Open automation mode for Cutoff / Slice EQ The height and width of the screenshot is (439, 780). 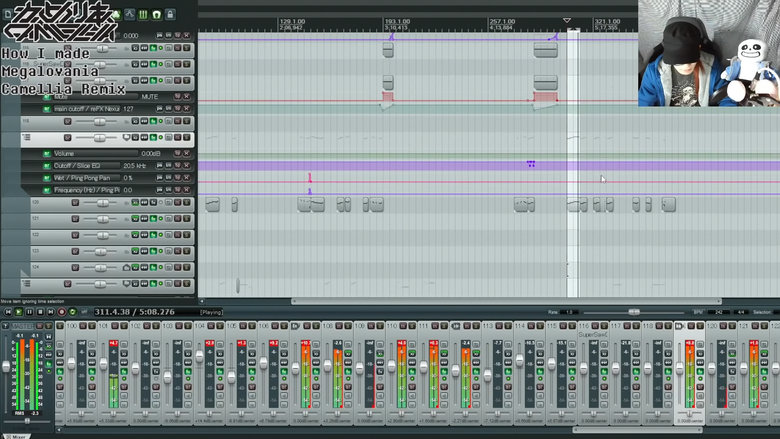click(x=47, y=166)
